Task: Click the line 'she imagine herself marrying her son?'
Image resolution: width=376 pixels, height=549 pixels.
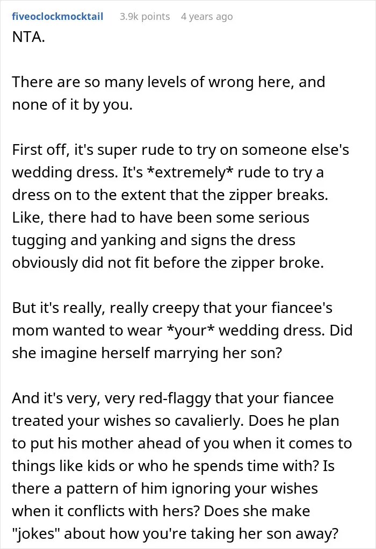Action: click(147, 353)
